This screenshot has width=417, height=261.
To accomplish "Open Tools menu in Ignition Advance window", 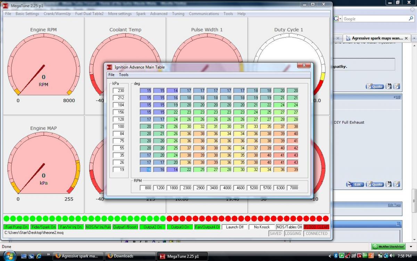I will [x=123, y=74].
